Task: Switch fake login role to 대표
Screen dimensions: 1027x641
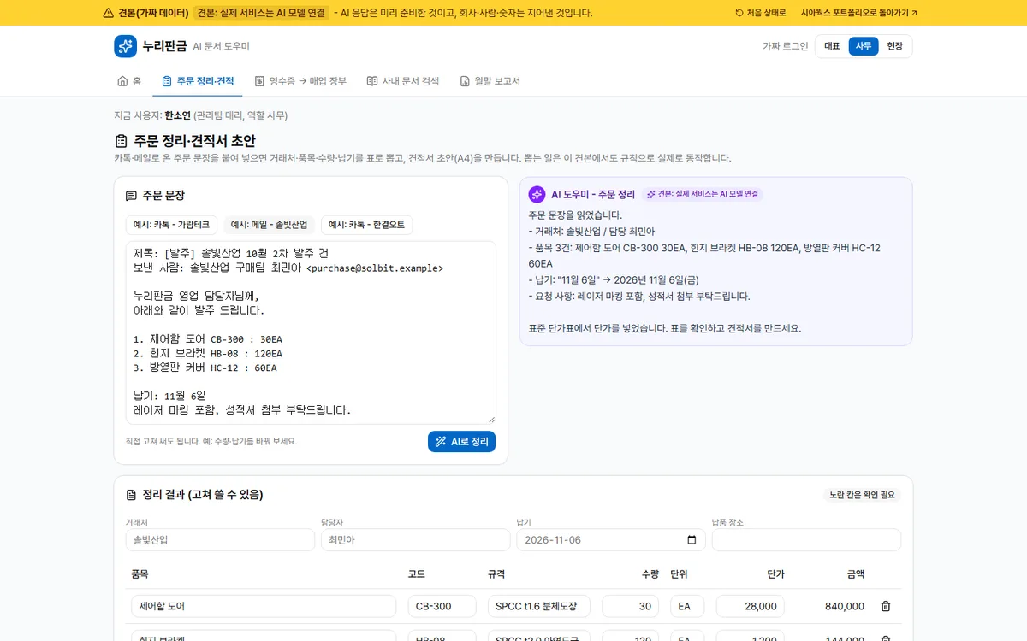Action: (x=832, y=46)
